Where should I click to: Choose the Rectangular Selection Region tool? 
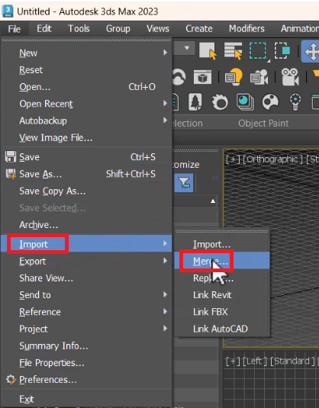click(258, 51)
